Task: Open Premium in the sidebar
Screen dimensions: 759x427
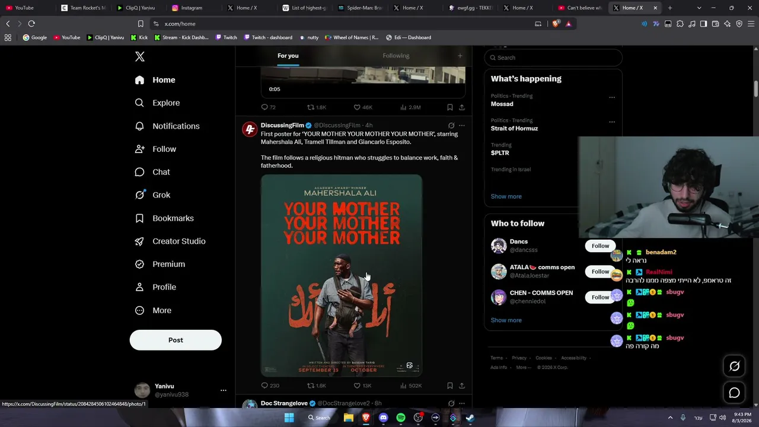Action: [x=160, y=264]
